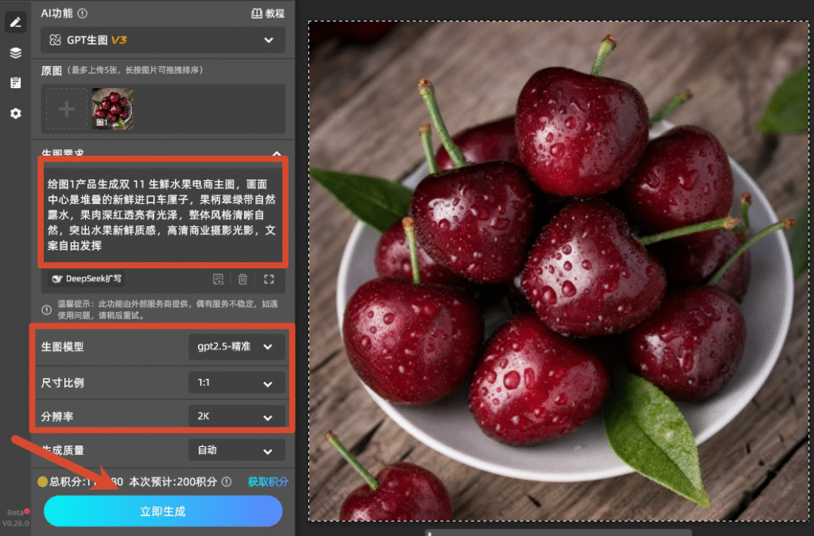The width and height of the screenshot is (814, 536).
Task: Click the plus box to add image
Action: [67, 109]
